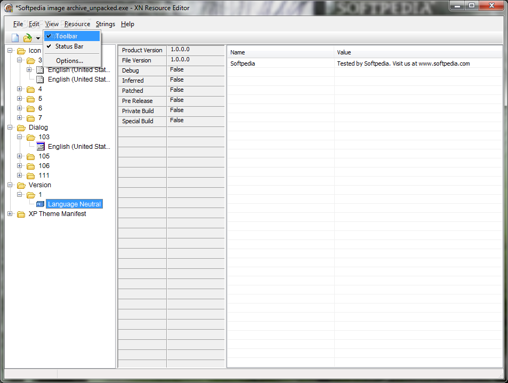Click folder icon for dialog 103
Screen dimensions: 508x383
click(31, 137)
